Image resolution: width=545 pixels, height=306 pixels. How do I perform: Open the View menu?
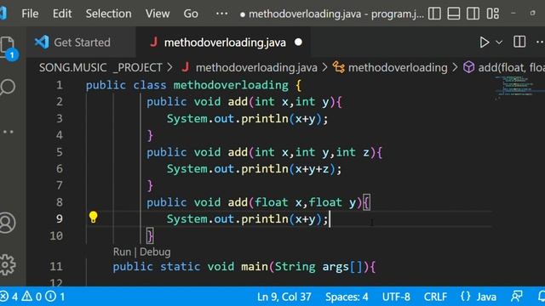(x=158, y=14)
